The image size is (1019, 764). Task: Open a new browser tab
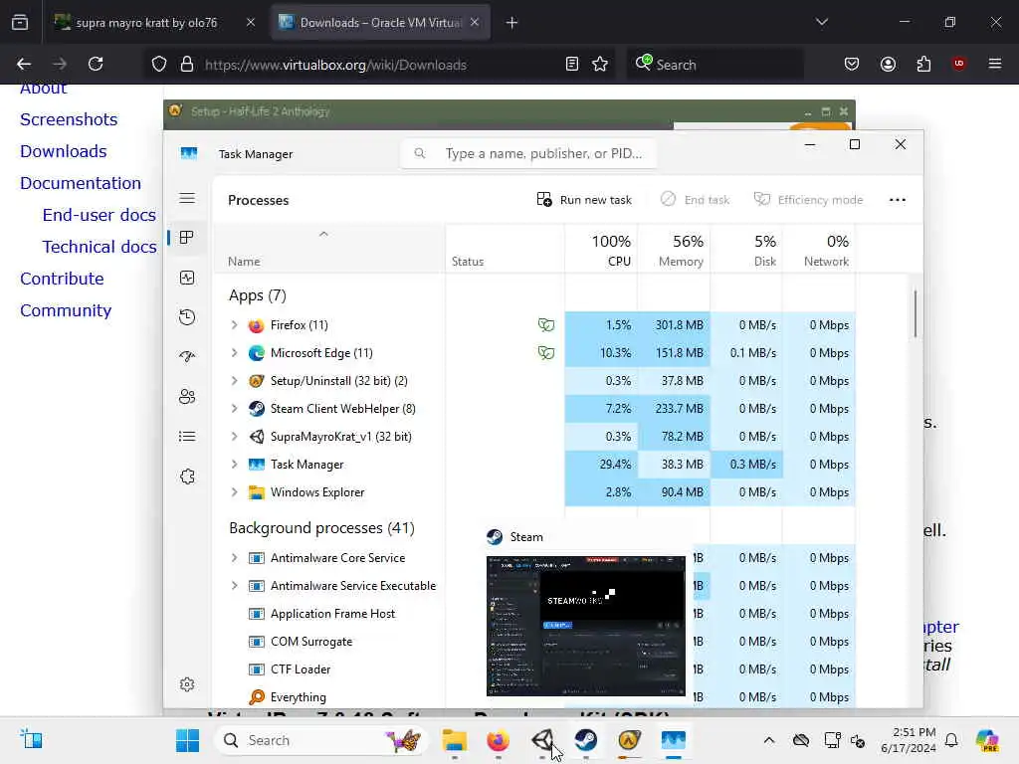pos(512,23)
